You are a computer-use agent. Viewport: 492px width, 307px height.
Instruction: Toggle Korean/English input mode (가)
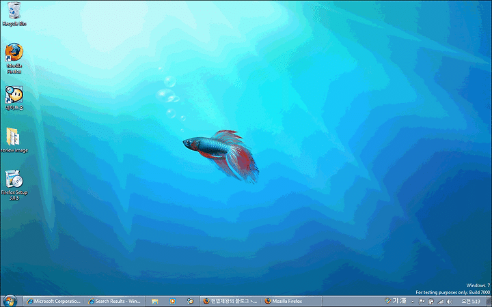[396, 301]
